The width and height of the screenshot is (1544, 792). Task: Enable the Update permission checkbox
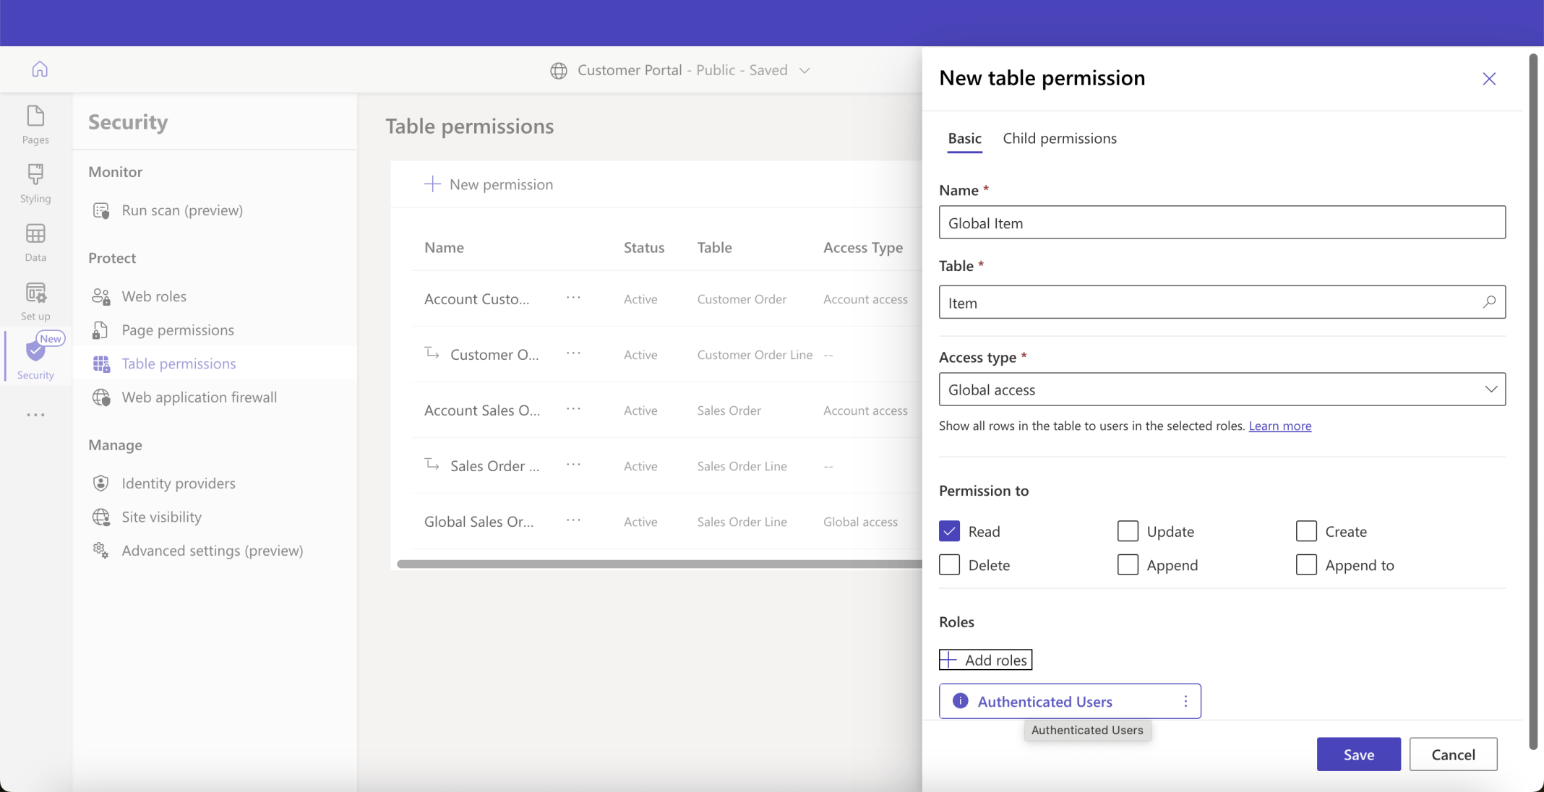point(1128,531)
